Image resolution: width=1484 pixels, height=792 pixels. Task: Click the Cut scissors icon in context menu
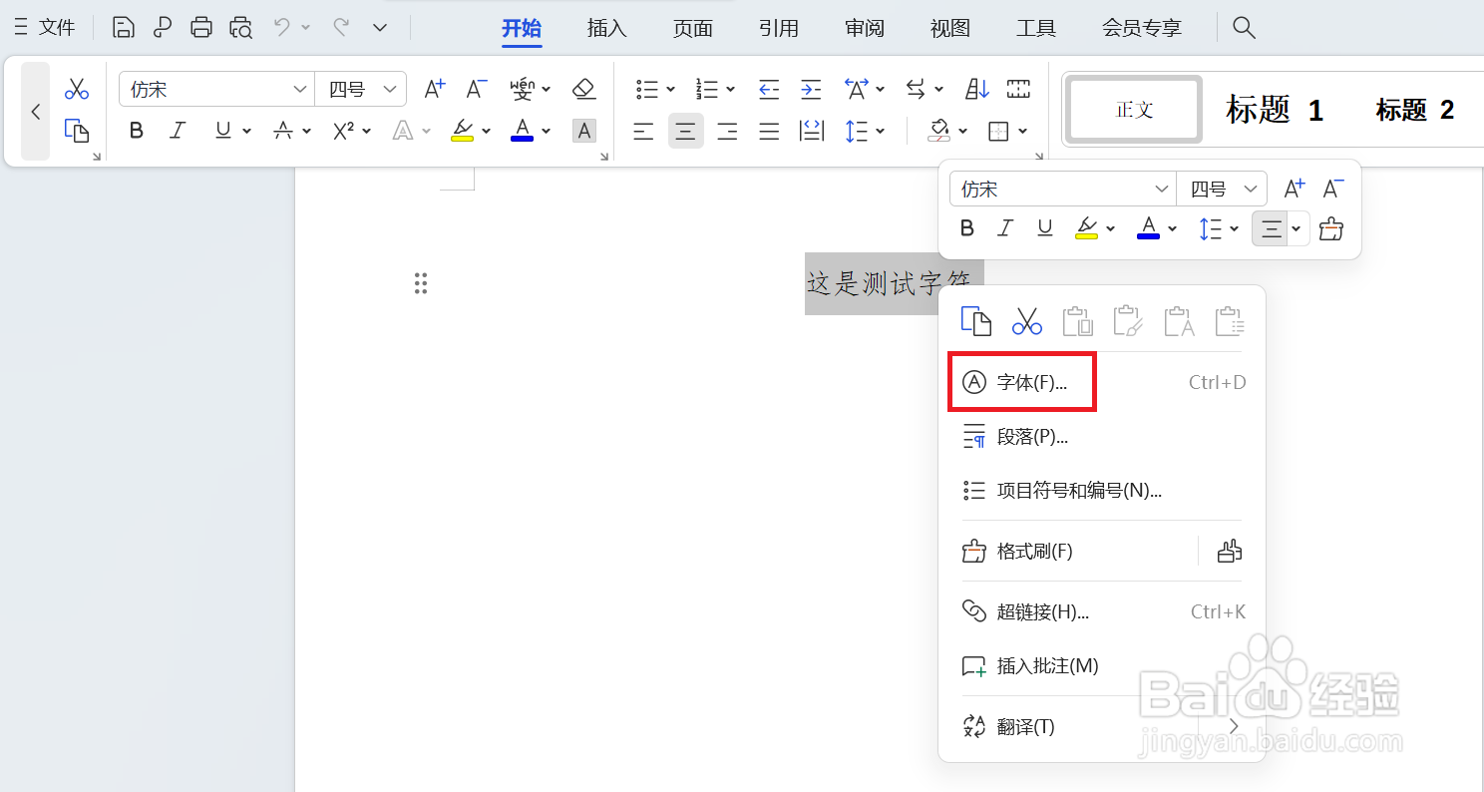coord(1026,320)
